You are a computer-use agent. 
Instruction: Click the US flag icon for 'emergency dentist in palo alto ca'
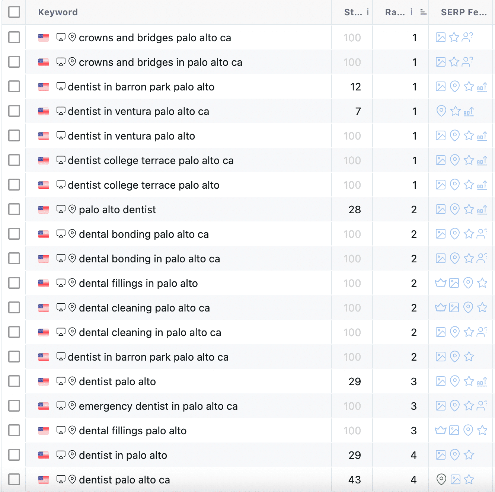point(44,406)
